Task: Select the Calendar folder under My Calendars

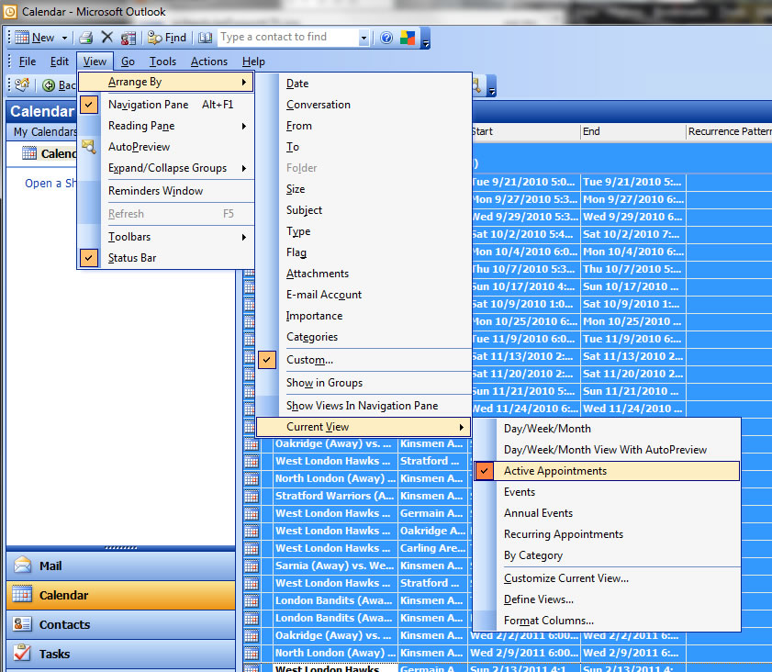Action: (x=50, y=153)
